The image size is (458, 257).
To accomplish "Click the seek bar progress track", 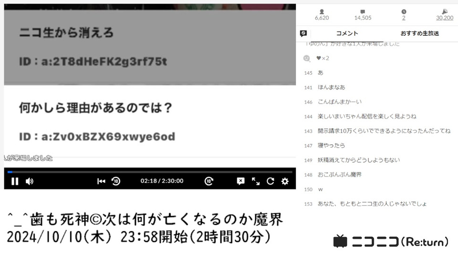I will [150, 172].
